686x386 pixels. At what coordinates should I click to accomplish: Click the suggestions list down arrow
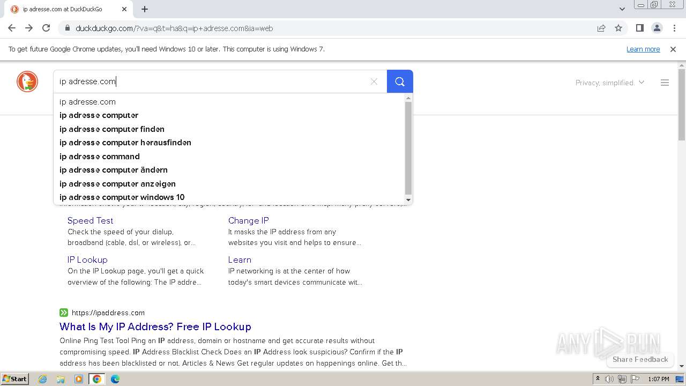coord(408,200)
